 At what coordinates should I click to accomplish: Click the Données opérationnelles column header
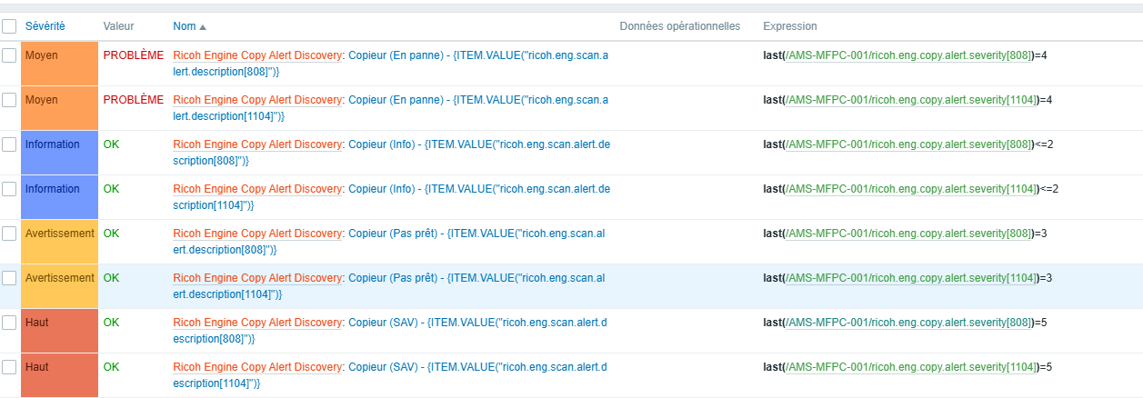tap(680, 26)
